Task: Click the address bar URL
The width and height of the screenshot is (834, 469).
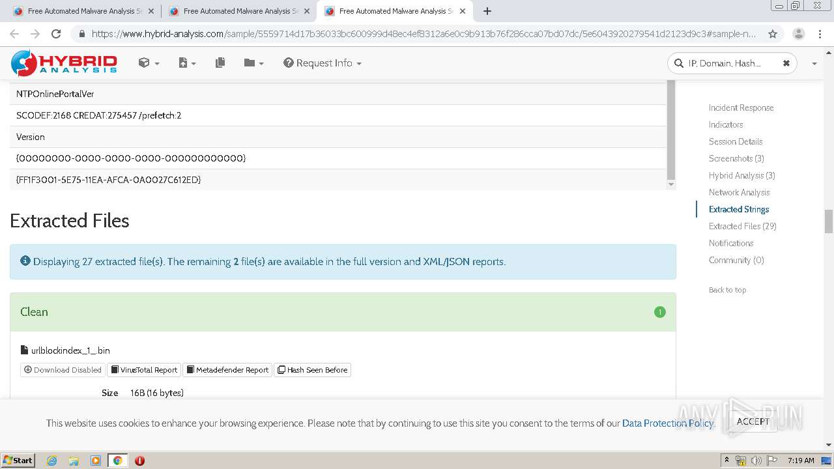Action: click(424, 34)
